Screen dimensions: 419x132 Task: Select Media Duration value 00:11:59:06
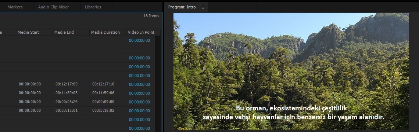(x=103, y=93)
